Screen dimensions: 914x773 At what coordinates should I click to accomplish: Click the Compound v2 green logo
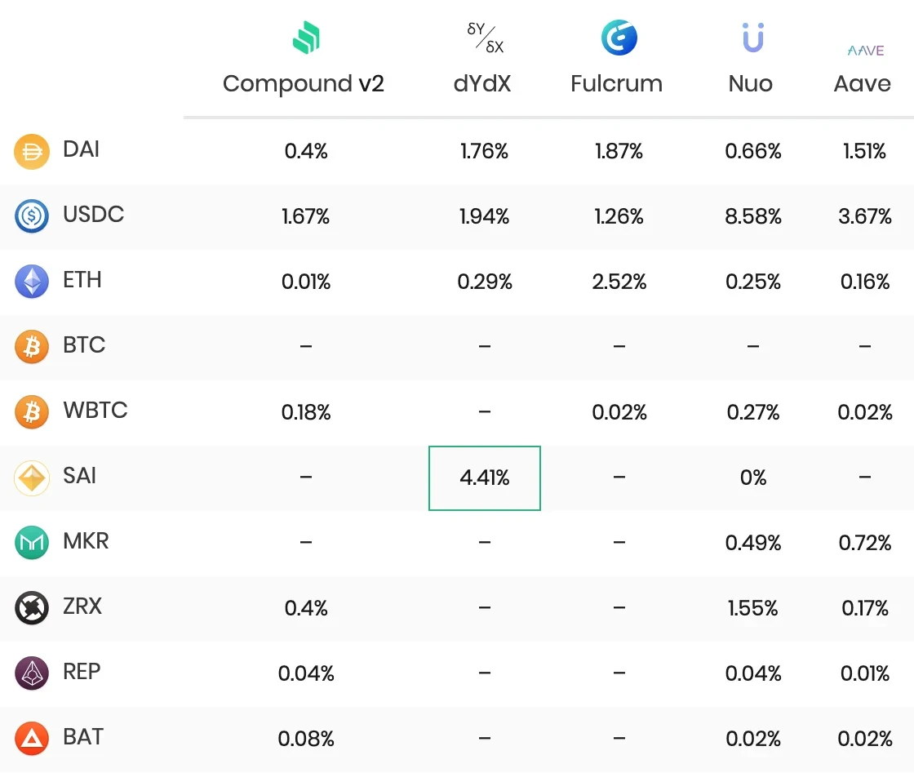[306, 38]
